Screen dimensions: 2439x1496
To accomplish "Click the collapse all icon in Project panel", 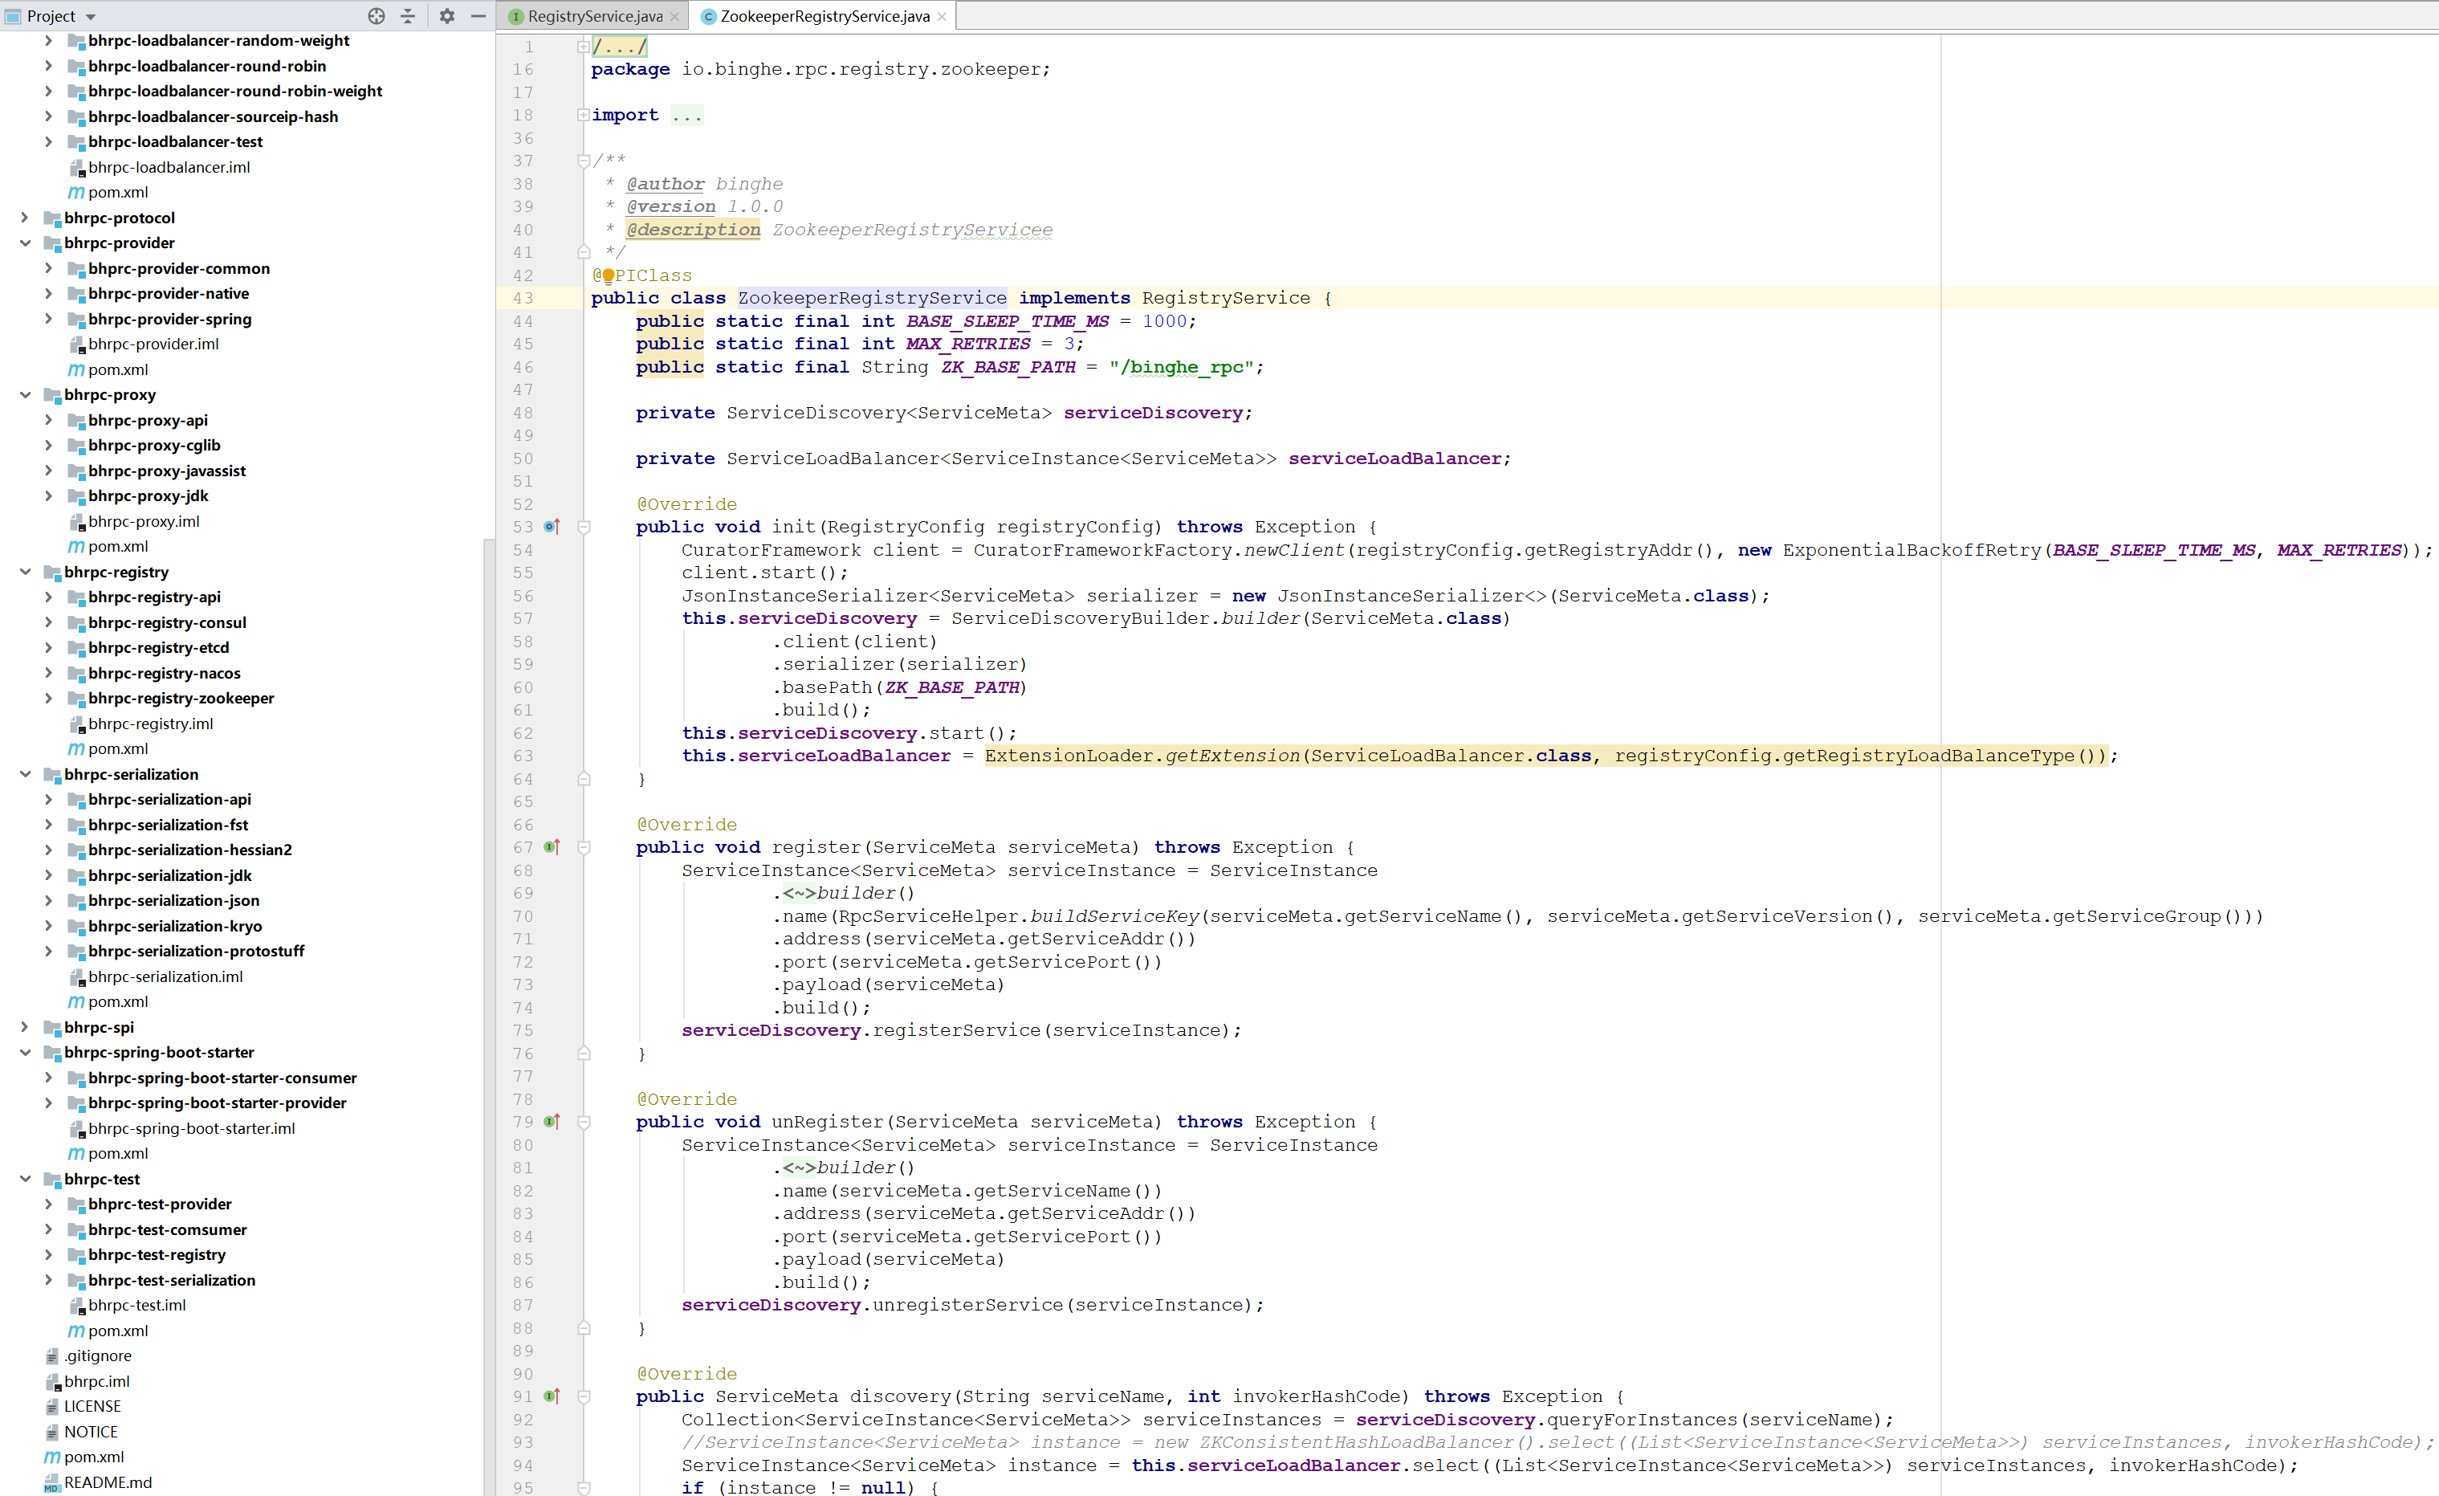I will [x=408, y=16].
